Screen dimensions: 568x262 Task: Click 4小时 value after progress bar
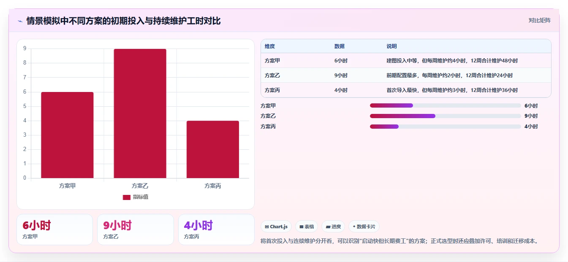pyautogui.click(x=531, y=127)
